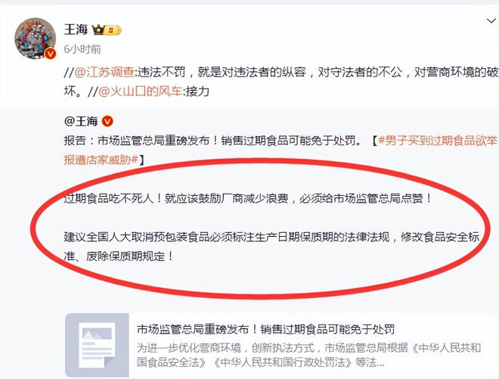The height and width of the screenshot is (379, 499).
Task: Click verified badge next to @王海
Action: coord(107,121)
